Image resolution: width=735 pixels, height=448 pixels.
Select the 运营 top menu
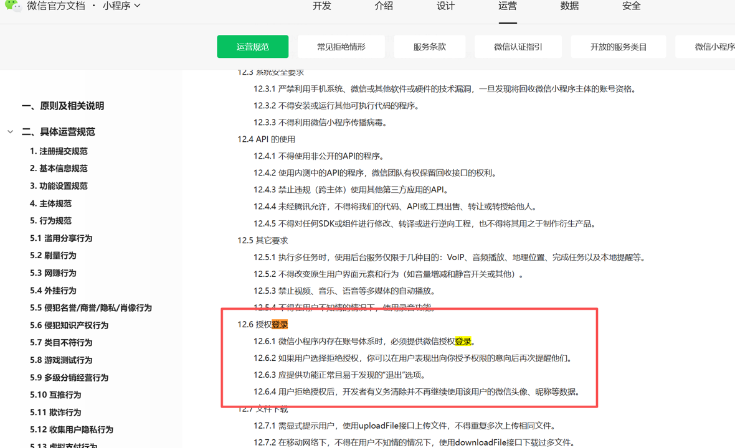tap(508, 6)
